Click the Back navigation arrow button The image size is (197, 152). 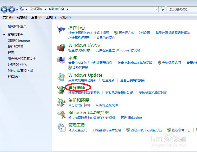coord(4,9)
